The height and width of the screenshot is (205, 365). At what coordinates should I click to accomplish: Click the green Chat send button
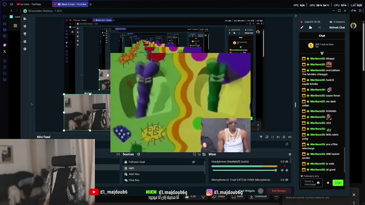(338, 183)
